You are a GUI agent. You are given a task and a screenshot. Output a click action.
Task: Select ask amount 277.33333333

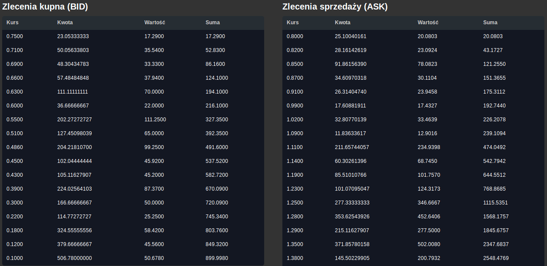(352, 203)
